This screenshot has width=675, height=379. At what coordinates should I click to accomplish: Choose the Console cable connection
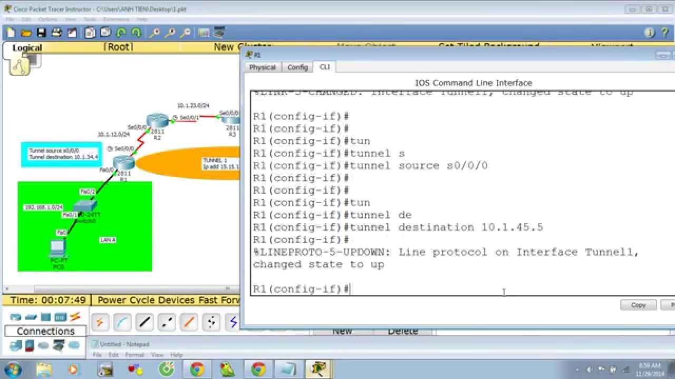pos(122,322)
